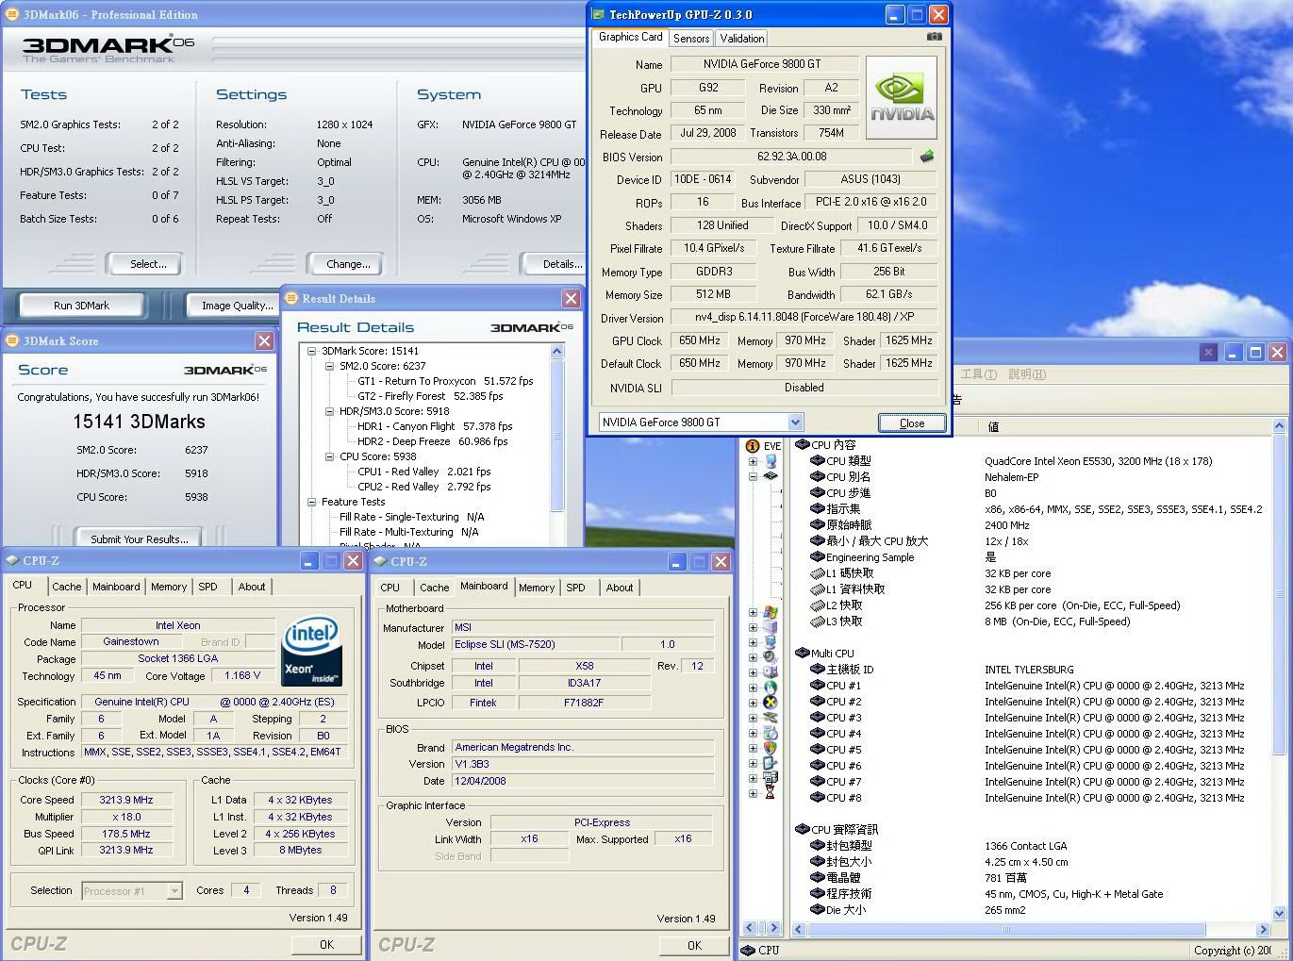Screen dimensions: 1293x961
Task: Click the Intel Xeon inside logo in CPU-Z
Action: pos(311,652)
